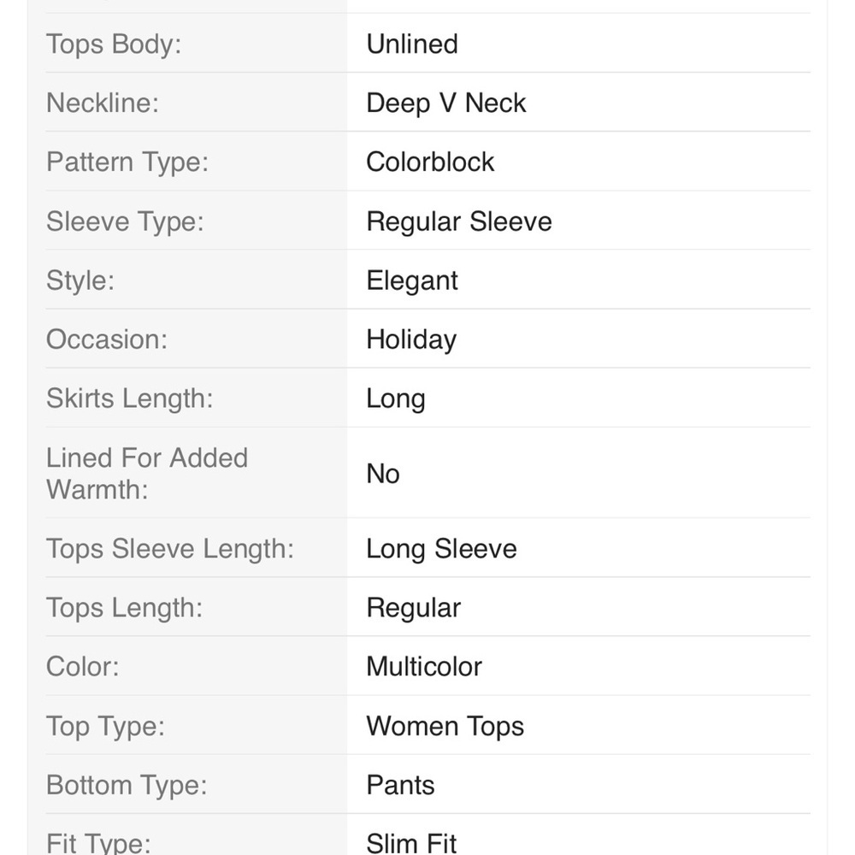855x855 pixels.
Task: Select the Deep V Neck value
Action: [445, 103]
